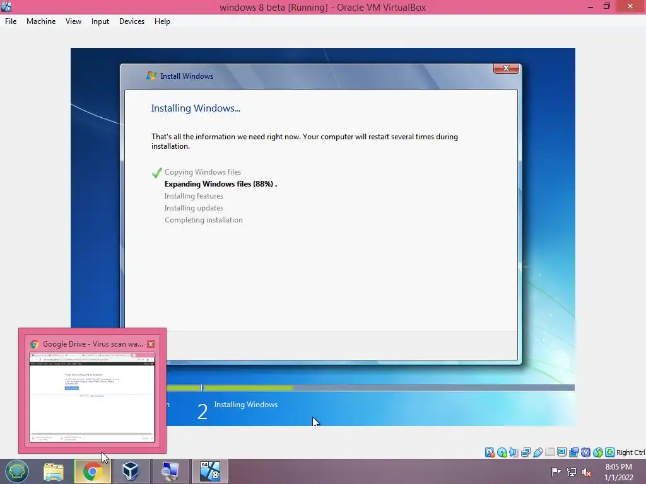The width and height of the screenshot is (646, 484).
Task: Click the 8:05 PM taskbar clock
Action: [x=618, y=472]
